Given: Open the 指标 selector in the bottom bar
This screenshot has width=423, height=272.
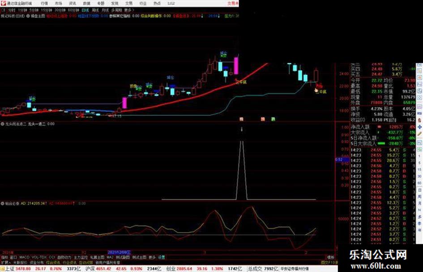Looking at the screenshot, I should point(4,257).
